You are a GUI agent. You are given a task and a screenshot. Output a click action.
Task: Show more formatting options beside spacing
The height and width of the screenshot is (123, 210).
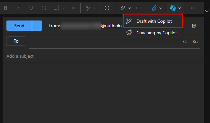tap(73, 8)
